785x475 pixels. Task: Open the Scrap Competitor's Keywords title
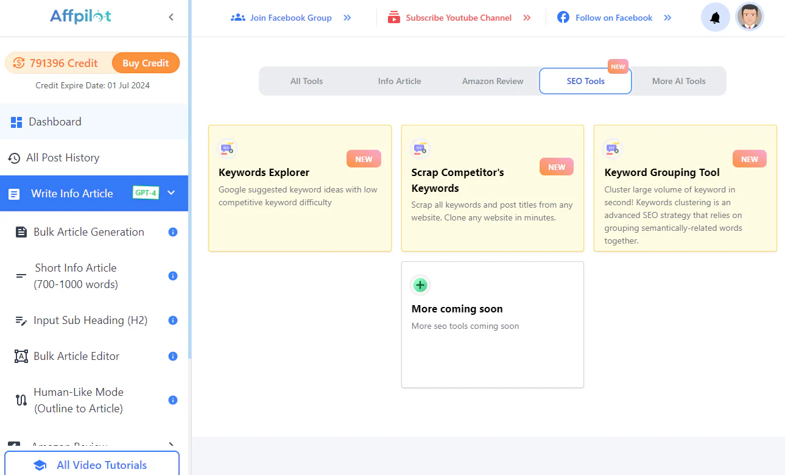tap(458, 180)
